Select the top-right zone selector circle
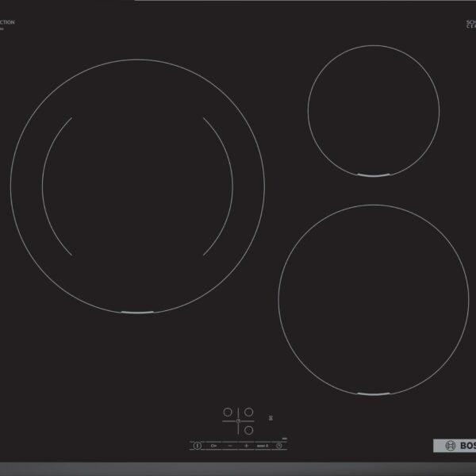Screen dimensions: 476x476 (x=248, y=413)
